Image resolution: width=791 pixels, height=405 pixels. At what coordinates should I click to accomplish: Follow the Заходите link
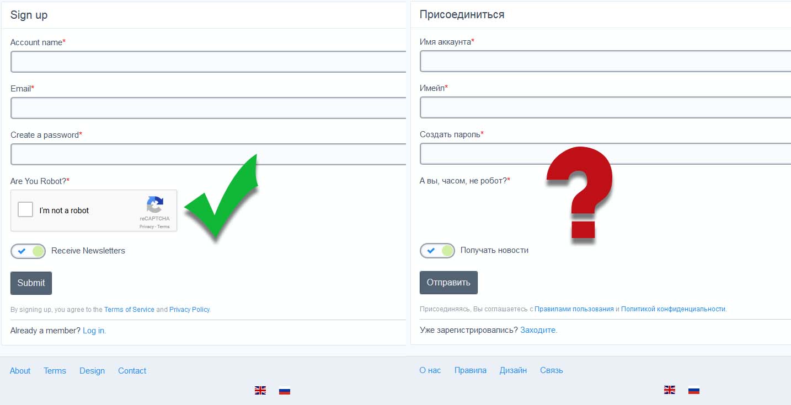pos(538,330)
